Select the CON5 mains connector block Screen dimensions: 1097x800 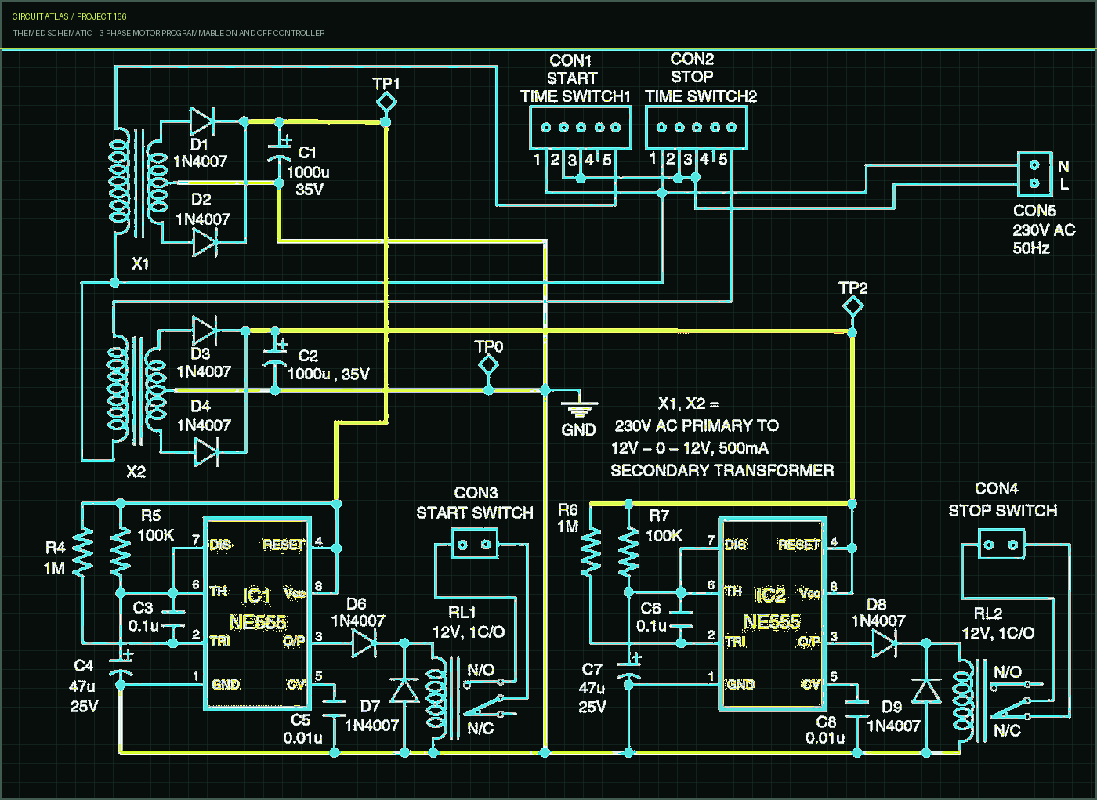[1034, 174]
